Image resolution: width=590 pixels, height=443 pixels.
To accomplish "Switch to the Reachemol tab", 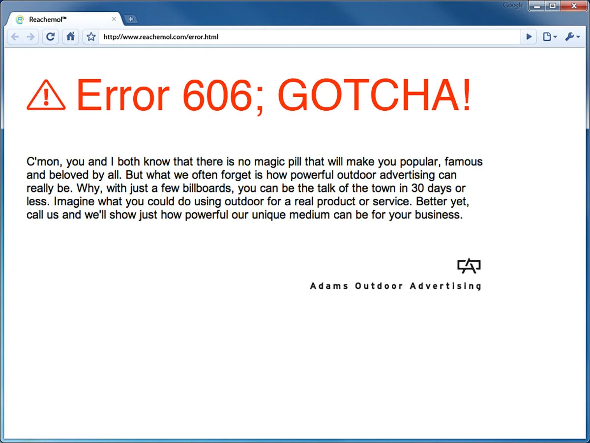I will [x=59, y=19].
